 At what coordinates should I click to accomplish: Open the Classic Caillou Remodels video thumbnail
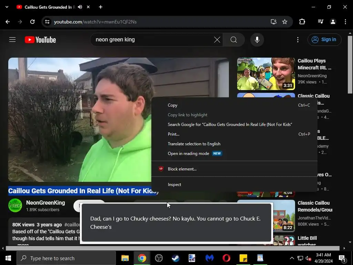(284, 216)
